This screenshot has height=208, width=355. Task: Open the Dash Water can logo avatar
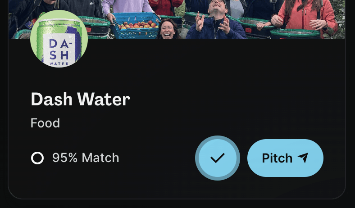[59, 39]
